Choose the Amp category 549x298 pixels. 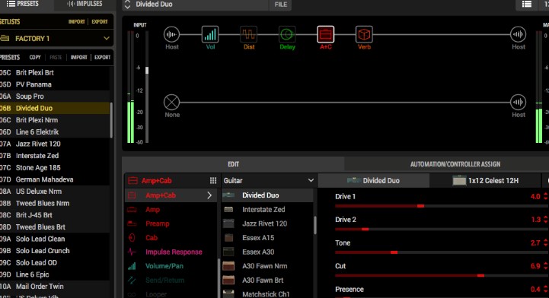point(171,210)
